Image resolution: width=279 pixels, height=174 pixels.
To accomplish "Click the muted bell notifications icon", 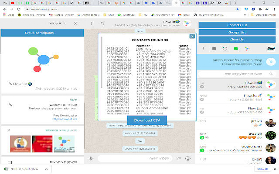I will click(271, 62).
